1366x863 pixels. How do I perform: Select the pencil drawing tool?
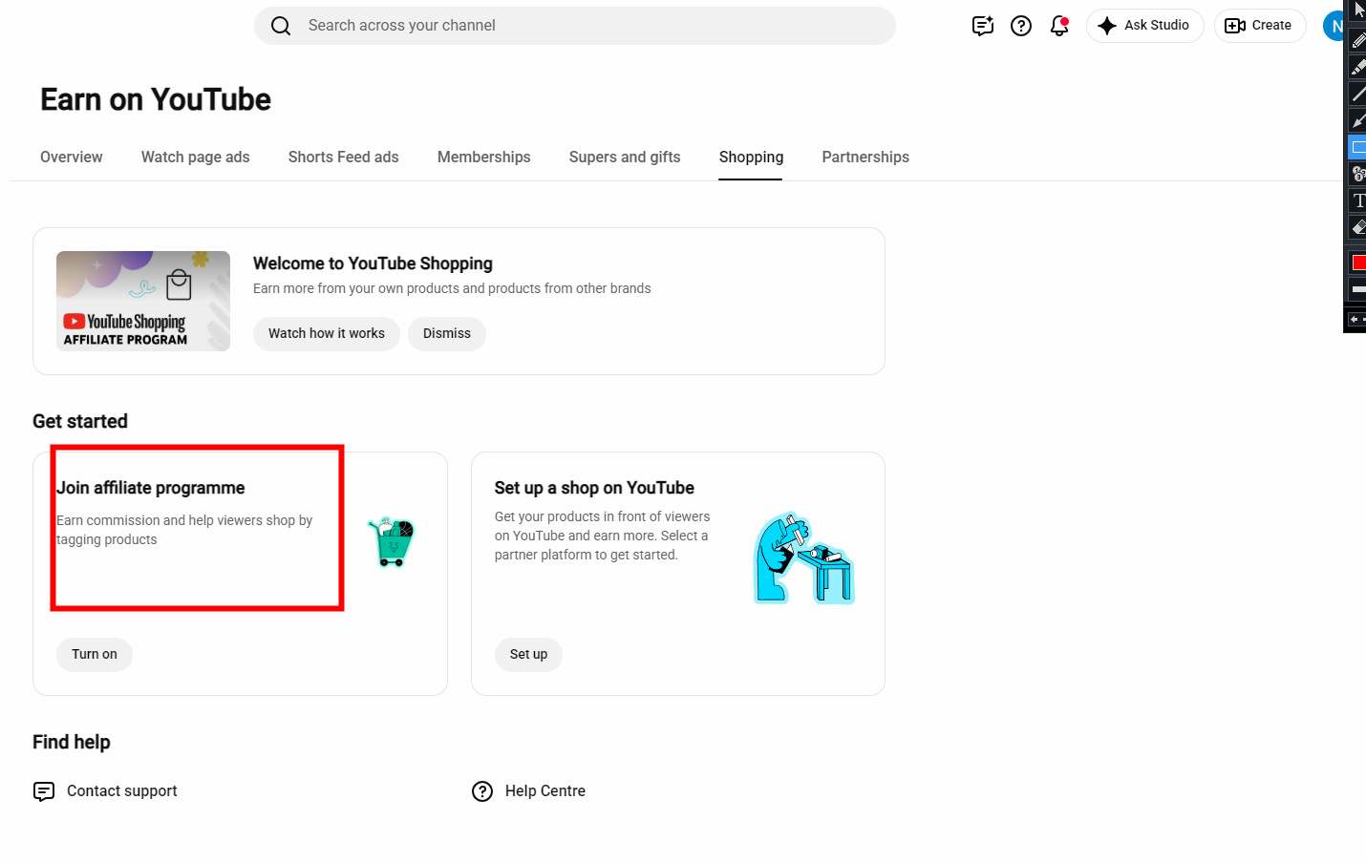(1357, 40)
